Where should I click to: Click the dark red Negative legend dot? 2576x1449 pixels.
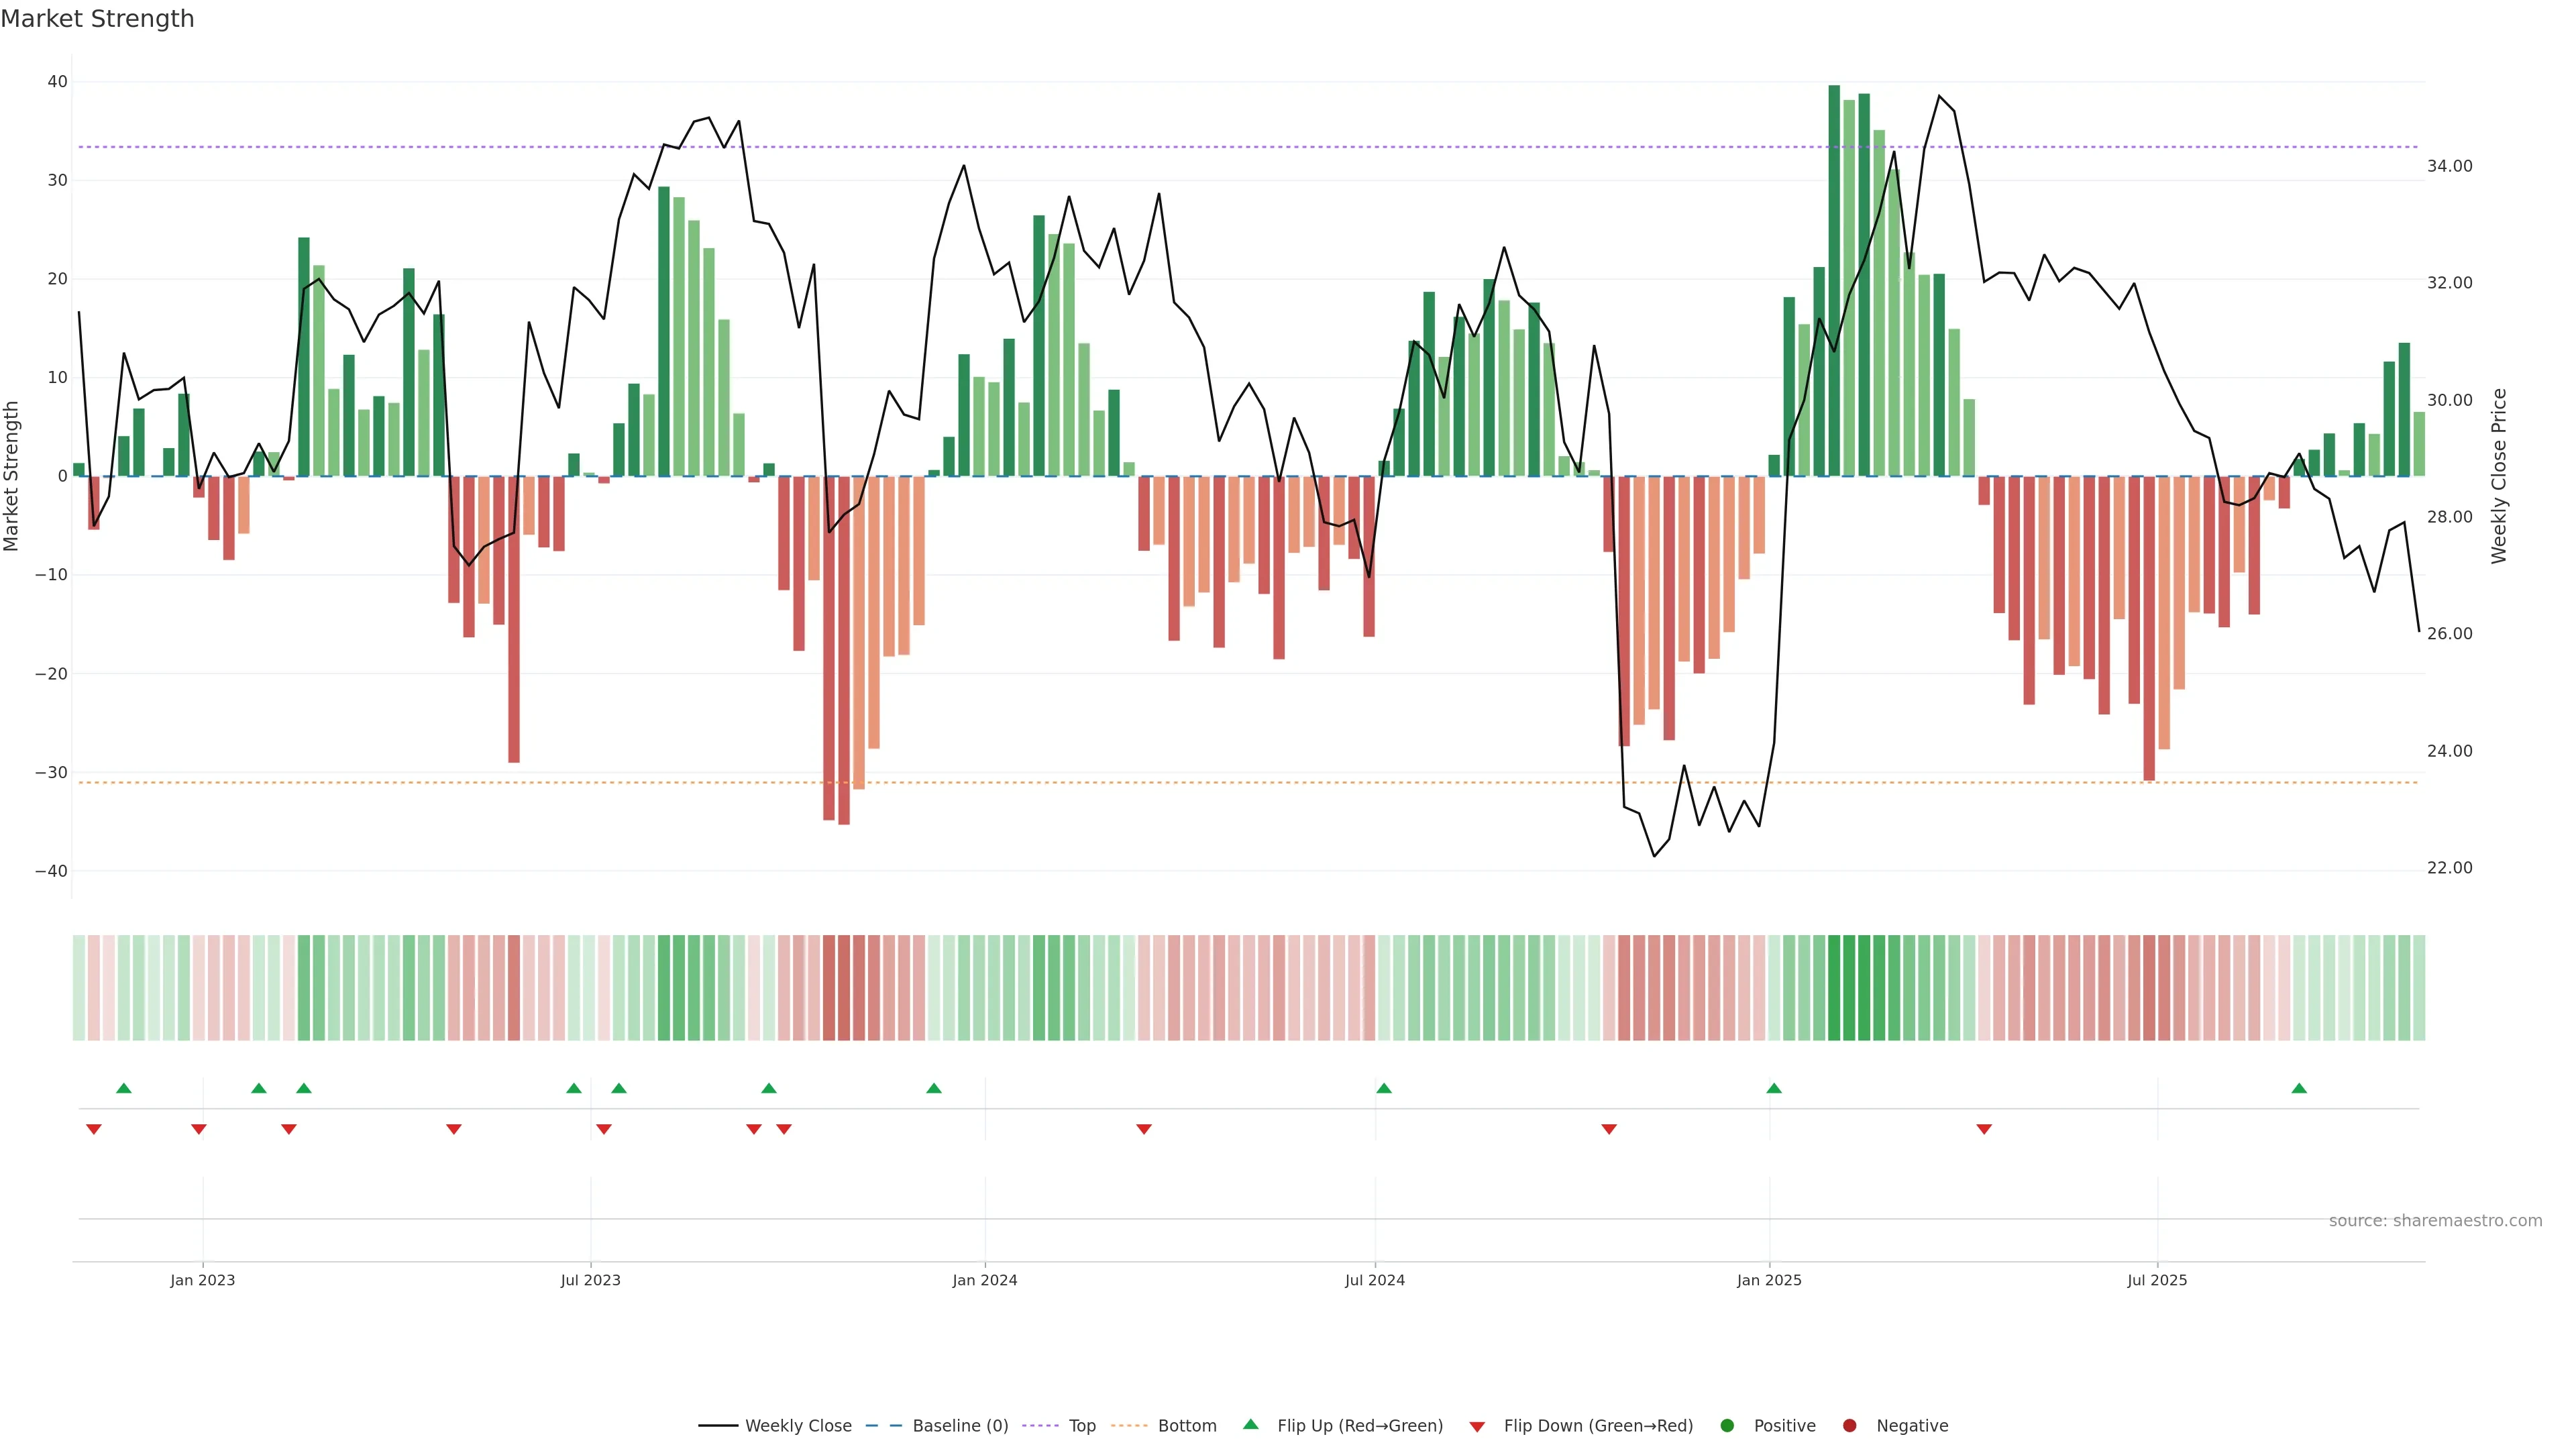(1849, 1426)
